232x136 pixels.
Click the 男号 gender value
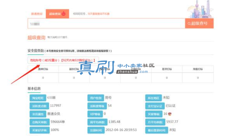pos(108,98)
